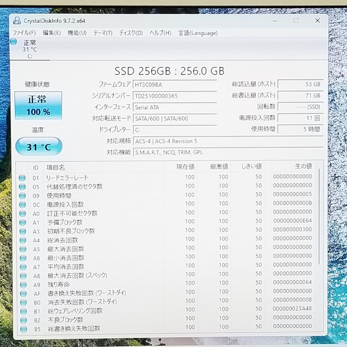Click the SMART list vertical scrollbar
The height and width of the screenshot is (347, 347).
319,217
